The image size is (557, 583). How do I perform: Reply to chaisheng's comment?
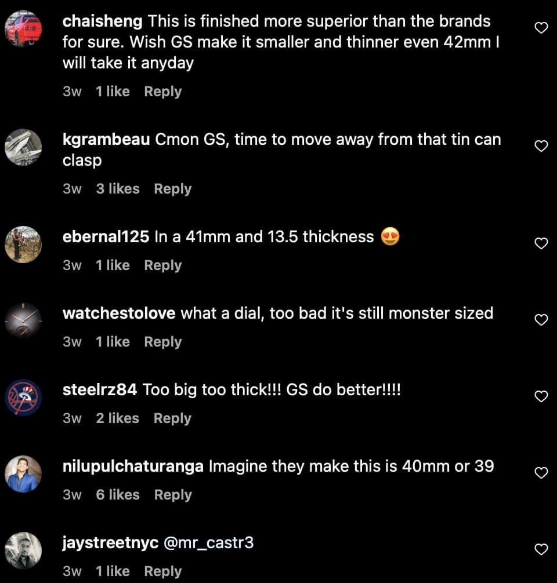pos(162,92)
